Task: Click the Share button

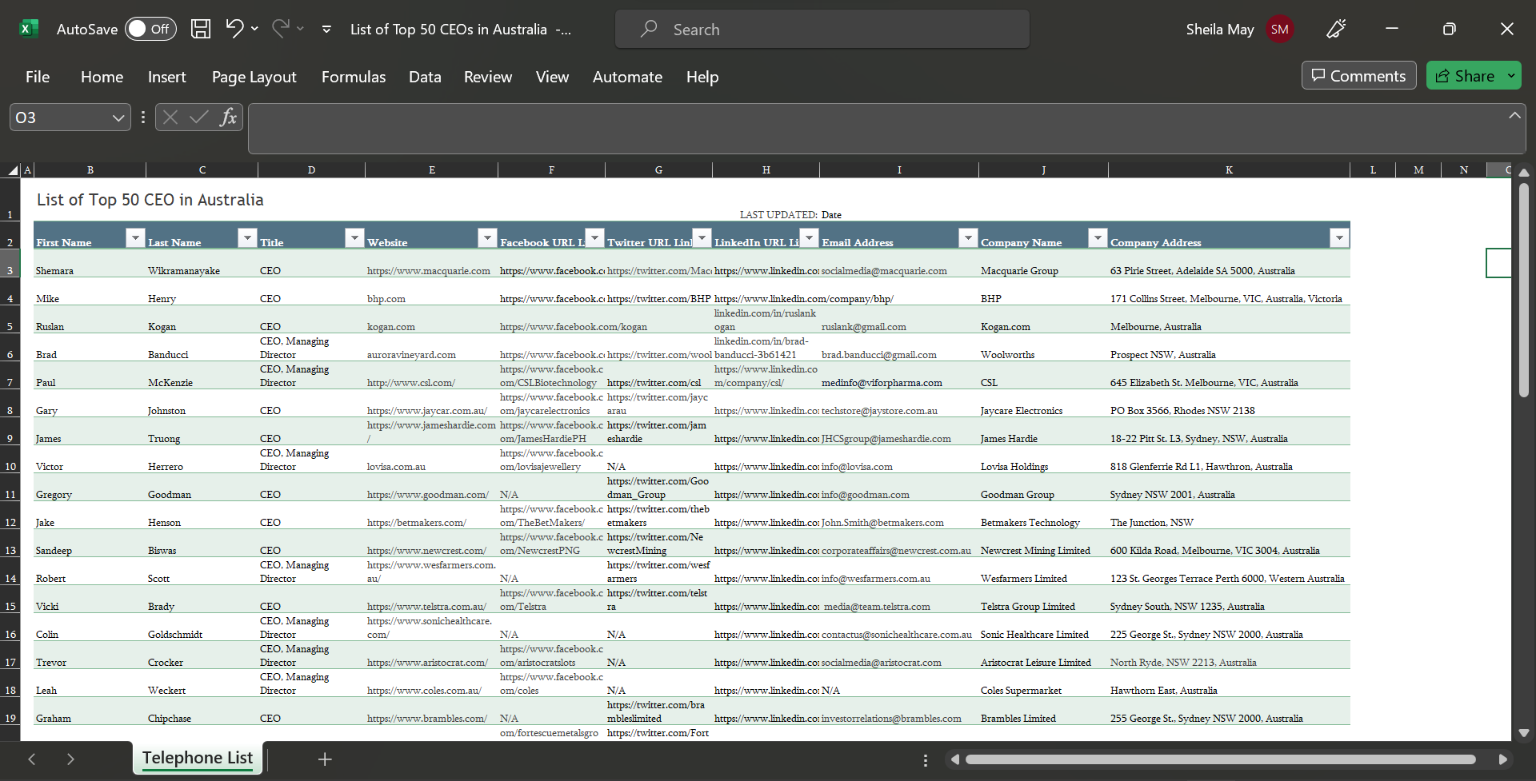Action: [x=1464, y=76]
